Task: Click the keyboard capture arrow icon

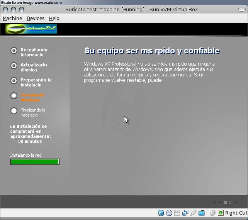Action: tap(221, 213)
